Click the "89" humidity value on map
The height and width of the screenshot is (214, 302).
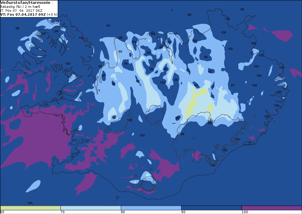coord(120,51)
